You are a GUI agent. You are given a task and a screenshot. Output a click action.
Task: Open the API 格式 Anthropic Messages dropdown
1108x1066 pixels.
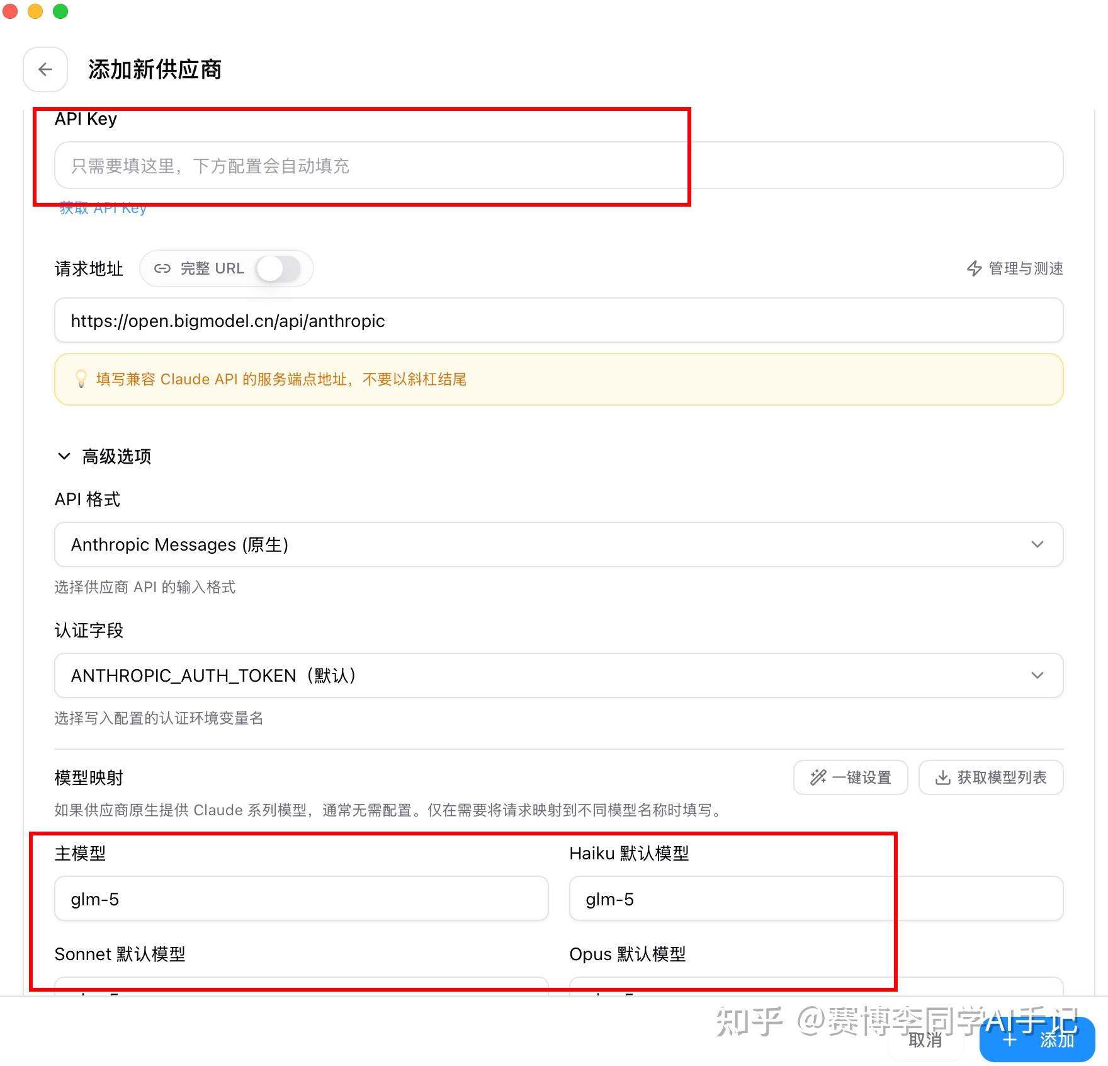tap(558, 544)
